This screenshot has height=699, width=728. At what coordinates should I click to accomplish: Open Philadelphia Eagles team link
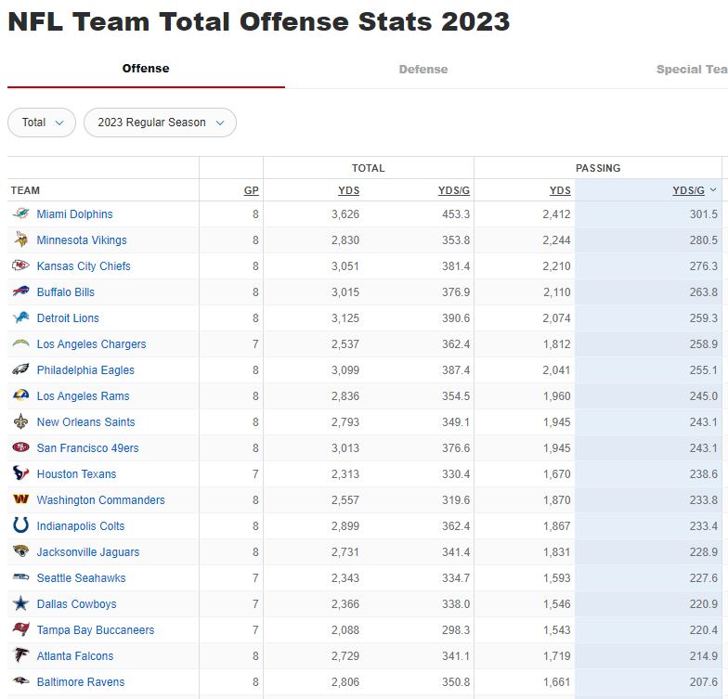85,369
